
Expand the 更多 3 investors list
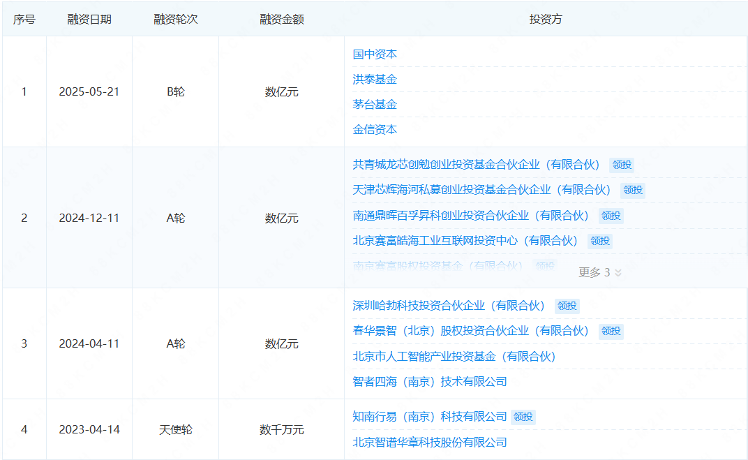[x=599, y=272]
